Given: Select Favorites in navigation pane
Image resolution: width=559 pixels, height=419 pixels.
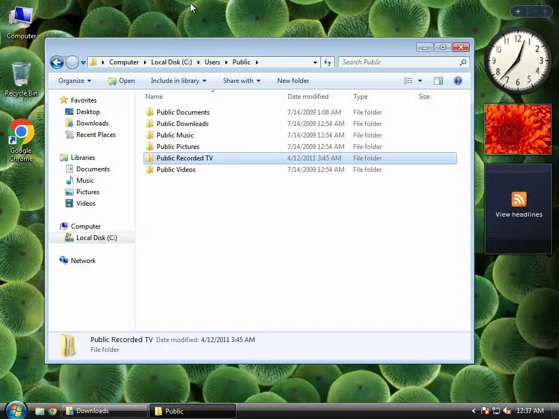Looking at the screenshot, I should click(x=79, y=100).
